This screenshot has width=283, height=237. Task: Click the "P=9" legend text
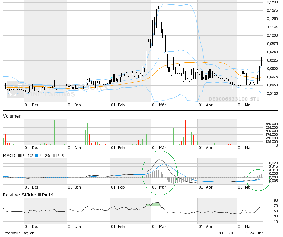(61, 155)
